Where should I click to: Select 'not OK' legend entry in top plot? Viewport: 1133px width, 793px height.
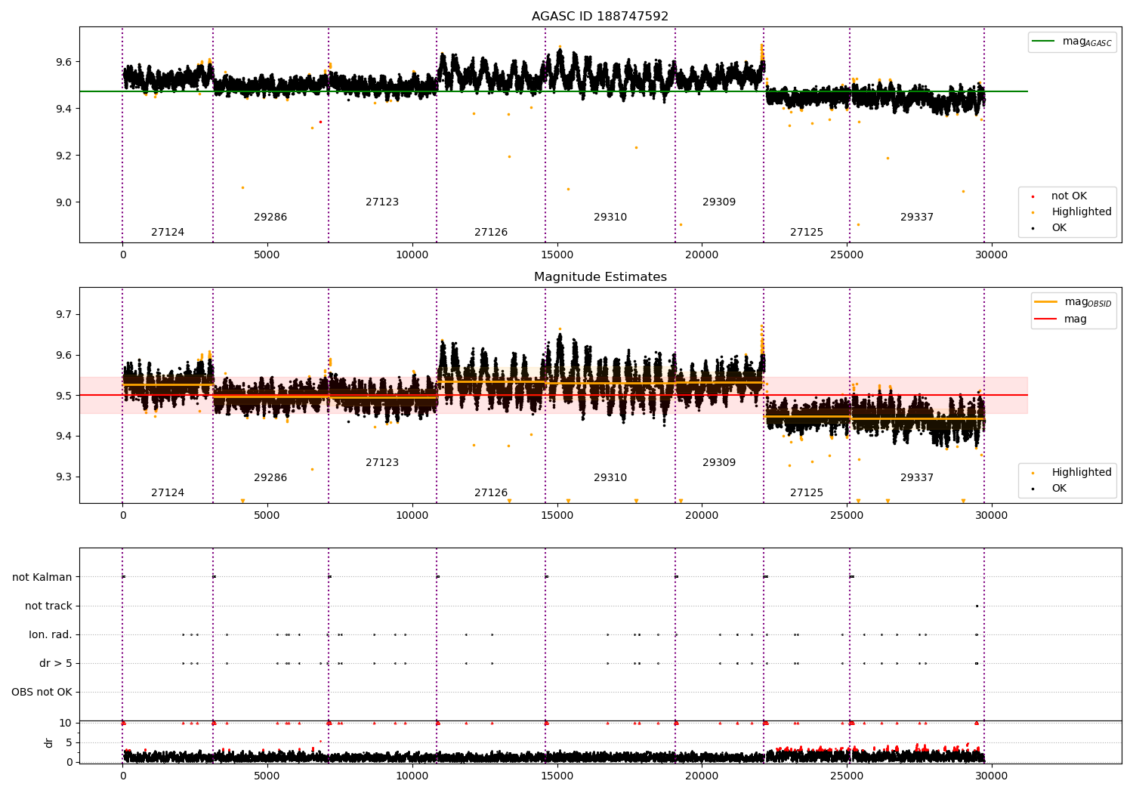pos(1069,196)
